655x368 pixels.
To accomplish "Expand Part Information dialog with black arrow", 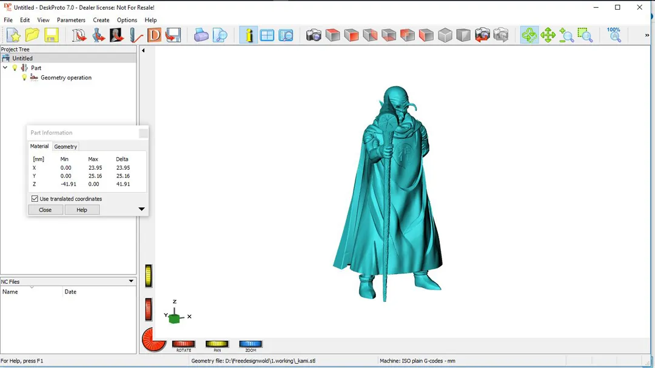I will click(x=141, y=209).
